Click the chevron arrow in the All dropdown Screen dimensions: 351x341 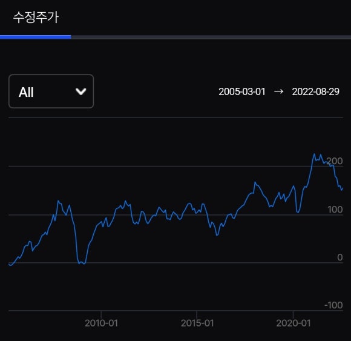click(81, 91)
